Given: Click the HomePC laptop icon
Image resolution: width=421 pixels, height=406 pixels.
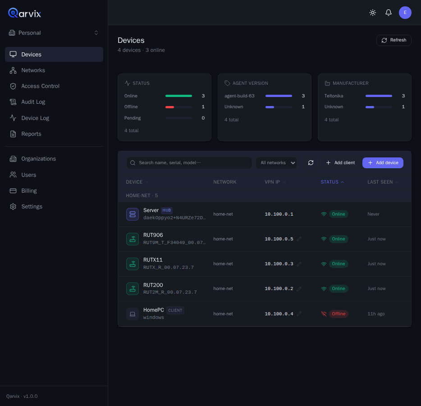Looking at the screenshot, I should [x=133, y=314].
